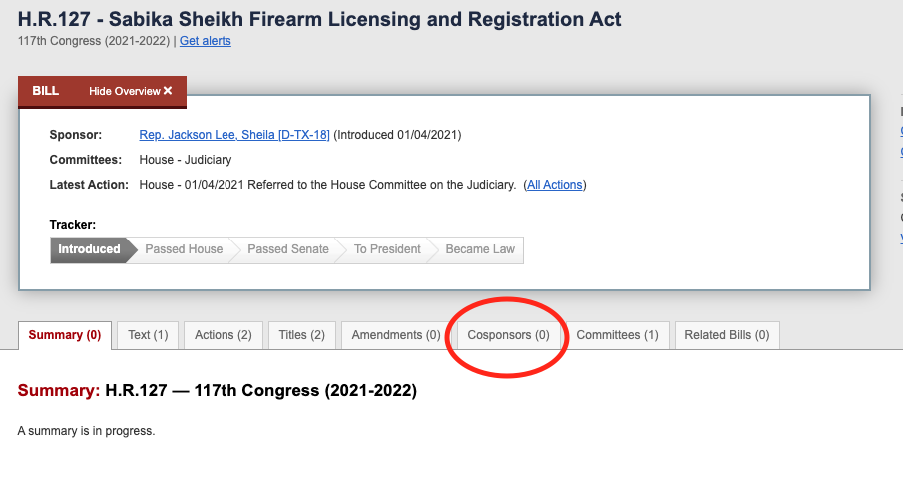Open the Amendments (0) tab

tap(395, 335)
